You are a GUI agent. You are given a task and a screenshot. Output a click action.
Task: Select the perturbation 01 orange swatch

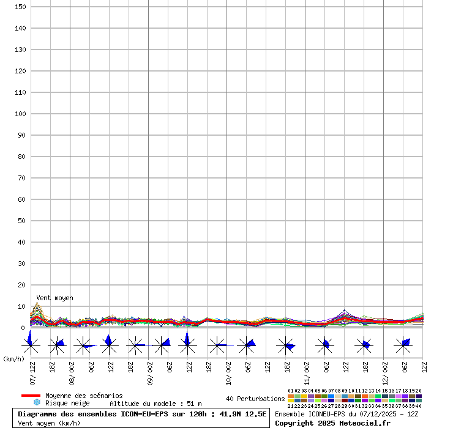tap(291, 396)
